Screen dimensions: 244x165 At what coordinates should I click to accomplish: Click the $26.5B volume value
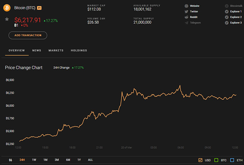93,22
